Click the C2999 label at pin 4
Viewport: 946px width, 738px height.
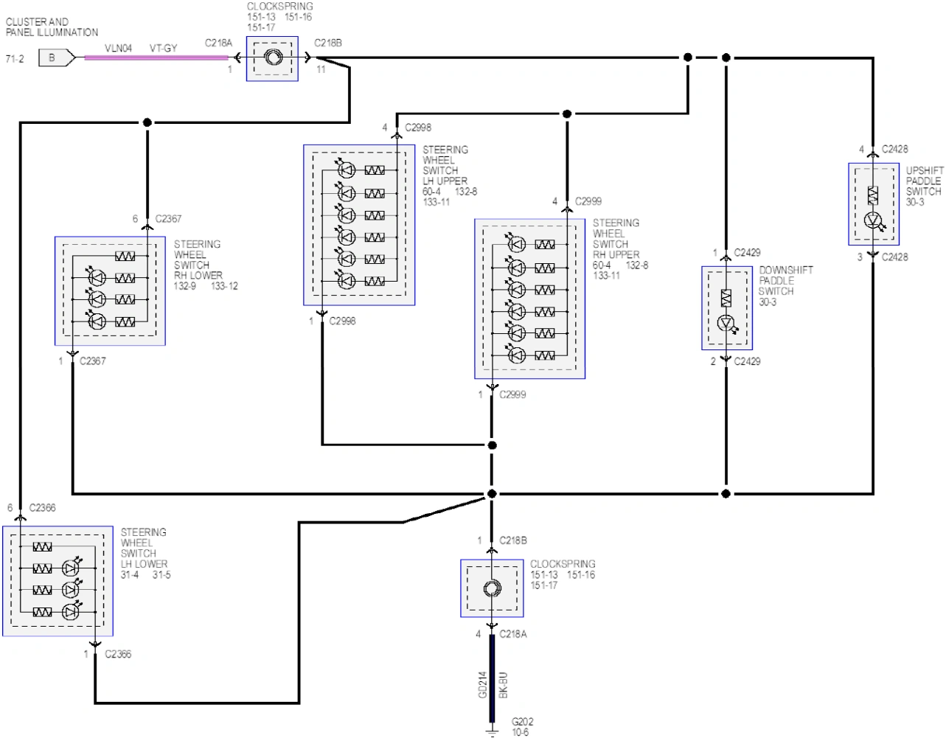[588, 201]
